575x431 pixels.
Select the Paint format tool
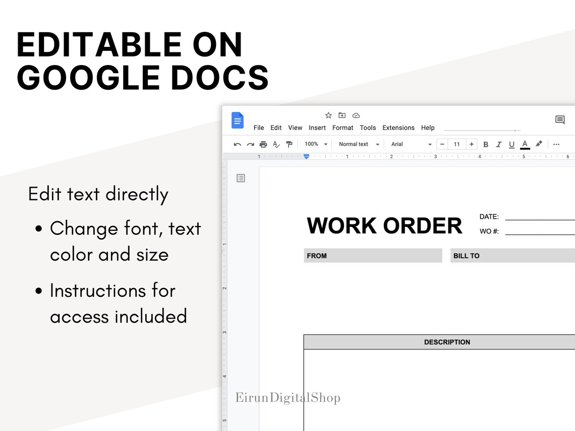[x=289, y=144]
